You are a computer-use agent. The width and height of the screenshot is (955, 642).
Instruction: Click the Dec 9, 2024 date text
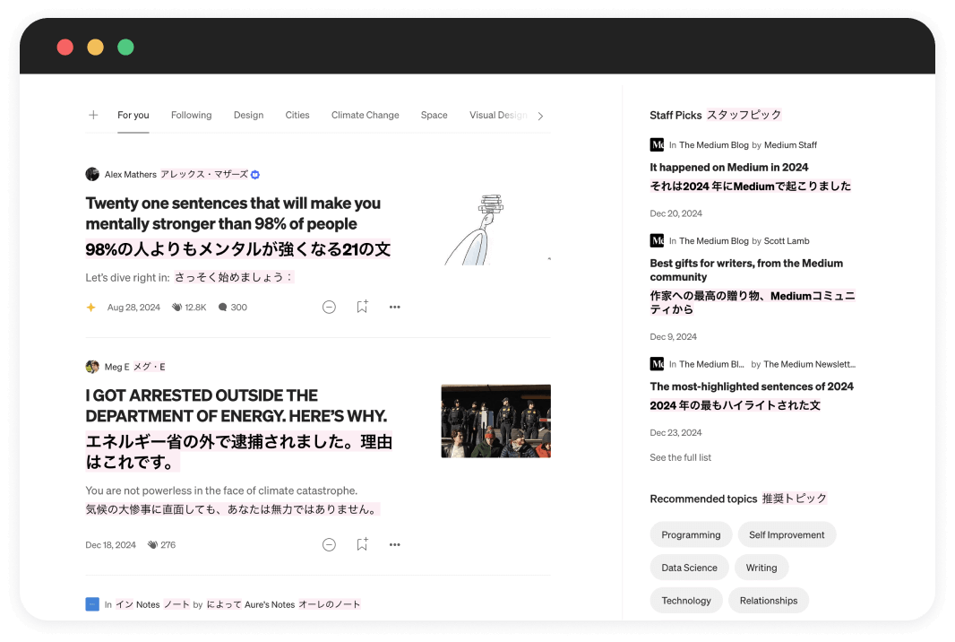[x=673, y=336]
